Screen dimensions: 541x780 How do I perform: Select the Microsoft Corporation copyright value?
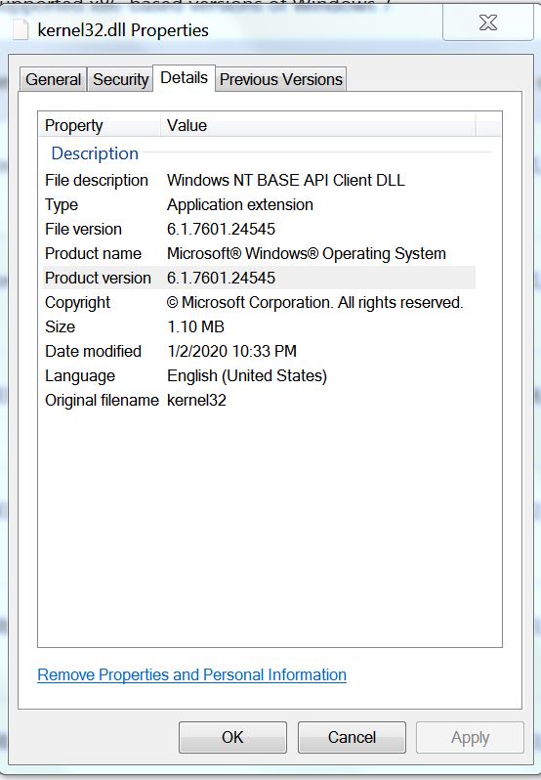point(315,302)
